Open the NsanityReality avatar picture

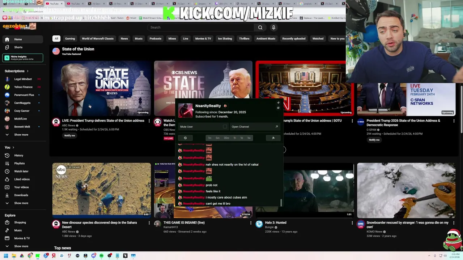186,110
